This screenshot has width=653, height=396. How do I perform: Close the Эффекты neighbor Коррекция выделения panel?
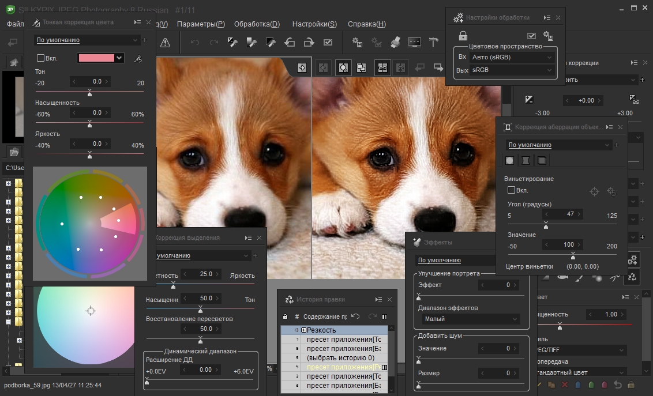pyautogui.click(x=259, y=238)
